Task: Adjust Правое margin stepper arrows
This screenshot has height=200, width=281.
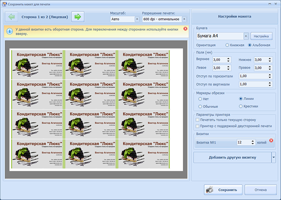Action: [x=270, y=68]
